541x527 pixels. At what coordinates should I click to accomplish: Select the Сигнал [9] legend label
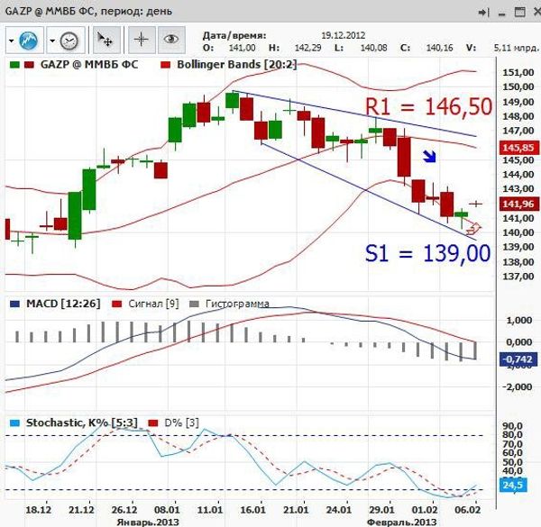tap(153, 304)
